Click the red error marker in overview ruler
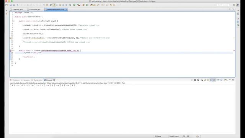 (x=234, y=51)
